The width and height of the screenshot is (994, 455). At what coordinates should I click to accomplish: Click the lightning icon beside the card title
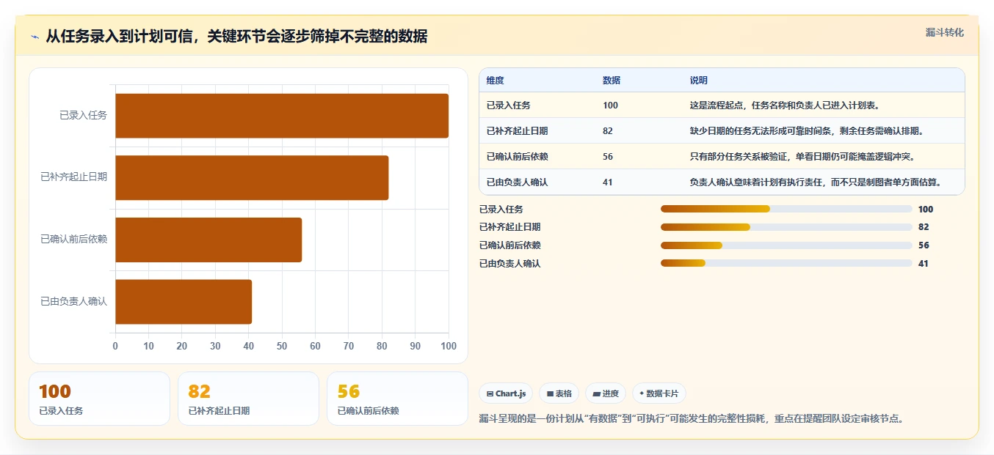[x=35, y=37]
